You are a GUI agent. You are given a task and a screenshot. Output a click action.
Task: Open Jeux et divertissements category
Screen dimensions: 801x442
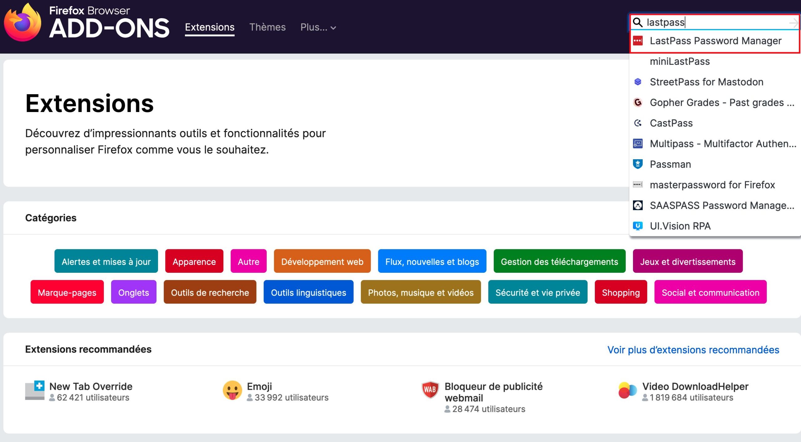688,261
